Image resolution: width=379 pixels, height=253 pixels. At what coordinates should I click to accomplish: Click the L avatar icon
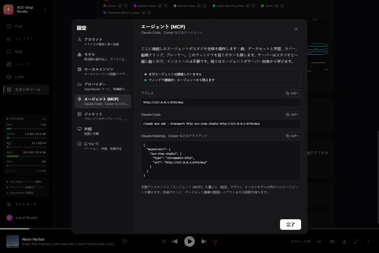(9, 218)
